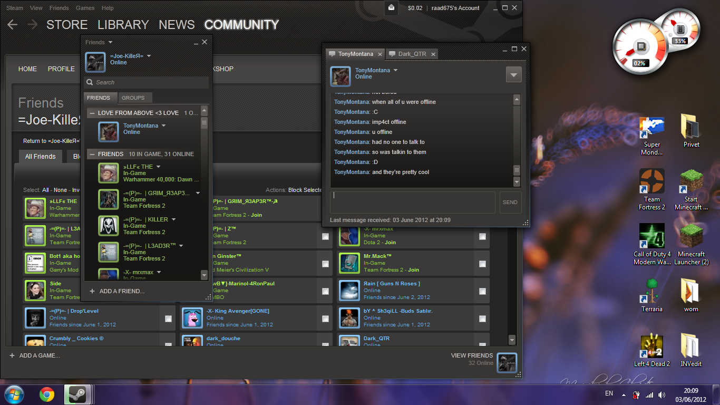This screenshot has width=720, height=405.
Task: Open the Super Mond... desktop shortcut
Action: point(652,136)
